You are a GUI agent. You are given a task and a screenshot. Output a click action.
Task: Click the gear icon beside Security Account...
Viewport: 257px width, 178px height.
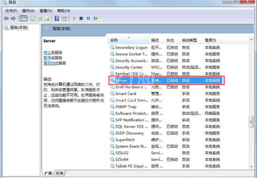112,61
